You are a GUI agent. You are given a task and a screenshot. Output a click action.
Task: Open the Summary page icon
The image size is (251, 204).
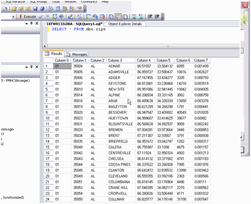pyautogui.click(x=58, y=9)
